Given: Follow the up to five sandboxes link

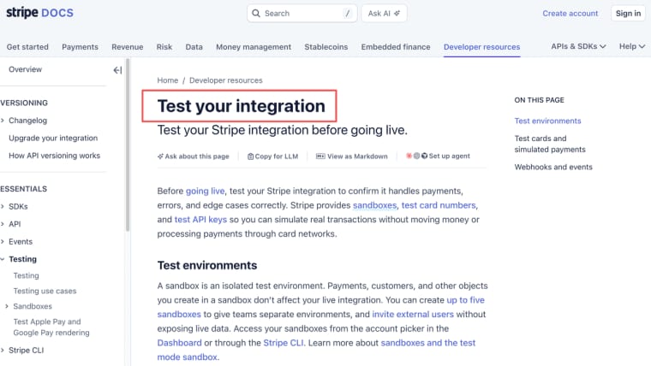Looking at the screenshot, I should pos(465,300).
